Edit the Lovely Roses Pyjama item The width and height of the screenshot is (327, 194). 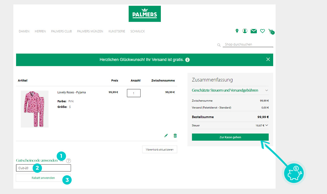(166, 136)
